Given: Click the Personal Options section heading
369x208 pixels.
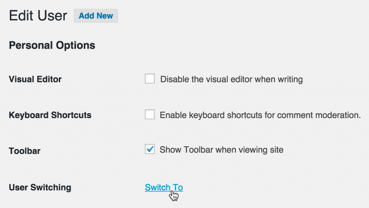Looking at the screenshot, I should pos(52,45).
